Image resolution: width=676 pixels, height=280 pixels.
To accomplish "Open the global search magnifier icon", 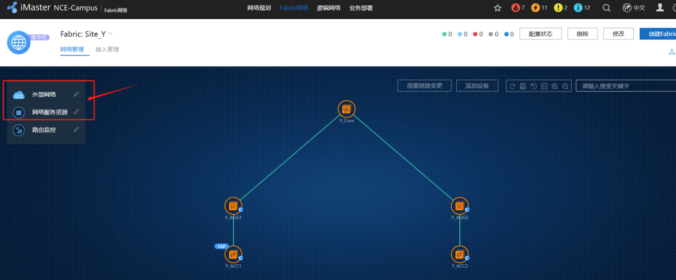I will click(607, 8).
